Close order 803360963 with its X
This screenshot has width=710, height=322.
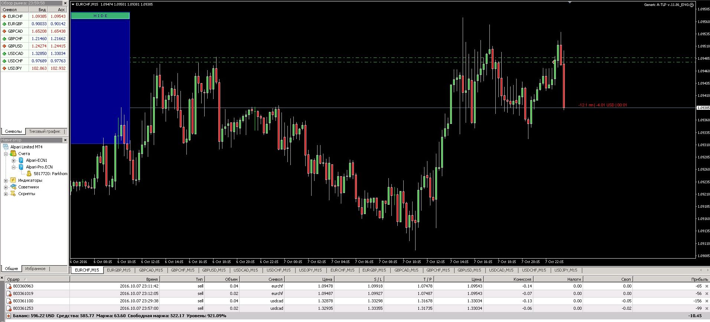[707, 286]
